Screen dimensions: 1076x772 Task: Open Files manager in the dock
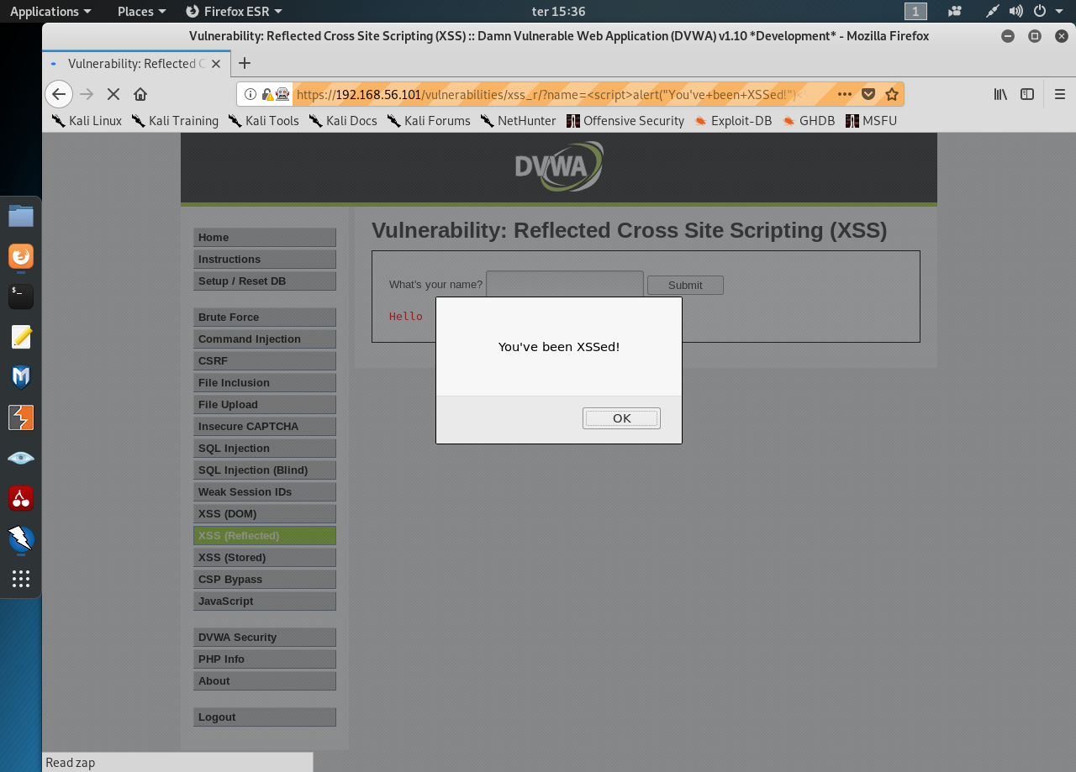pyautogui.click(x=21, y=216)
